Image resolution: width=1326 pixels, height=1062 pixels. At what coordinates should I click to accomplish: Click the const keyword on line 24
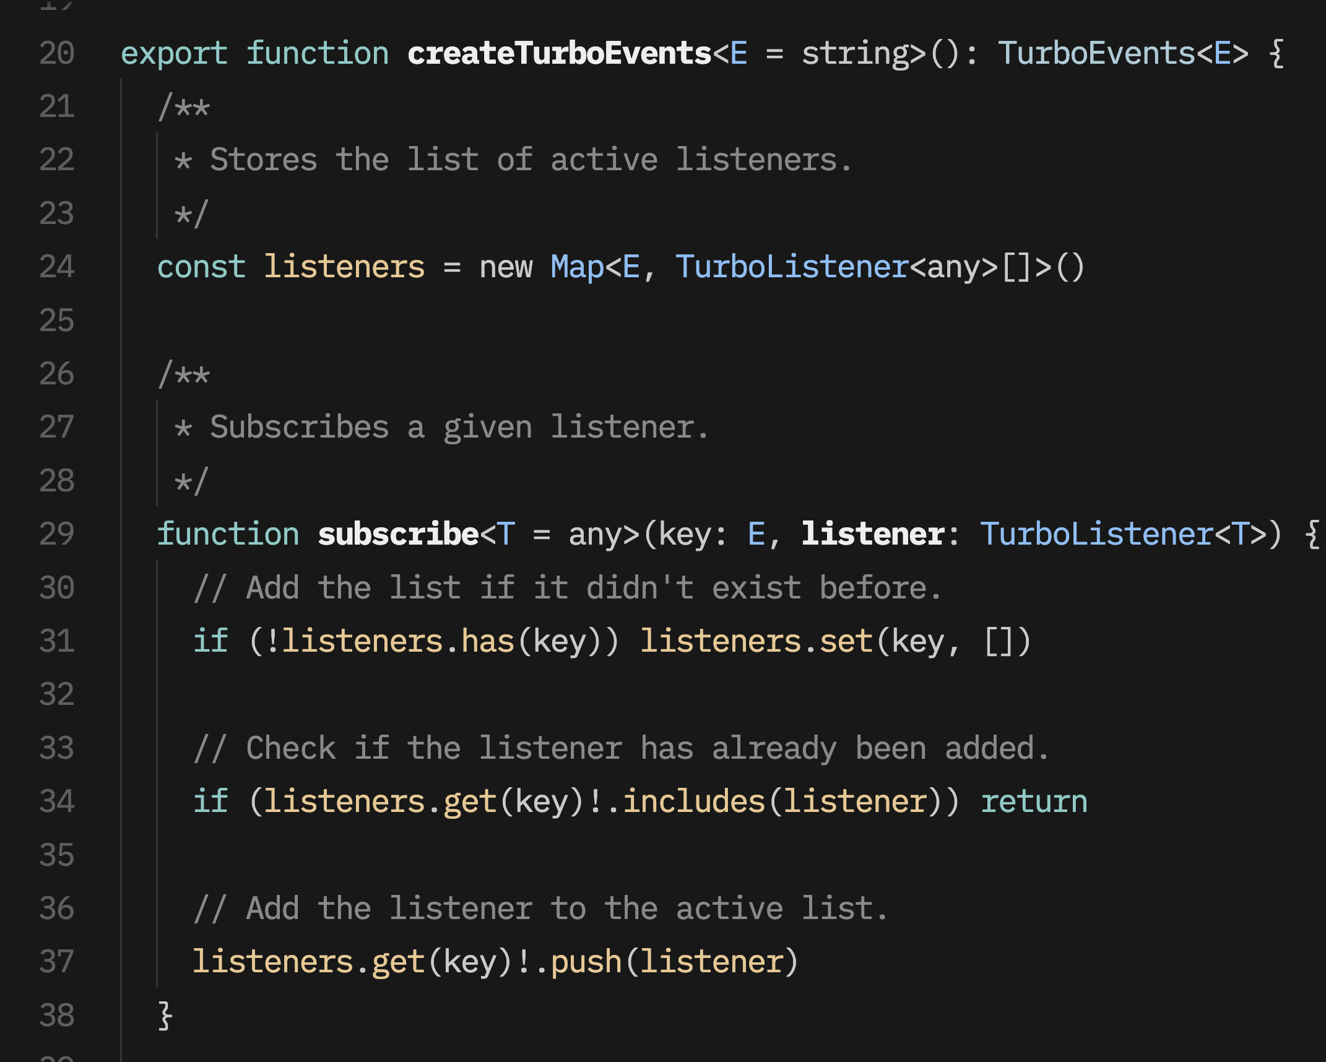201,267
